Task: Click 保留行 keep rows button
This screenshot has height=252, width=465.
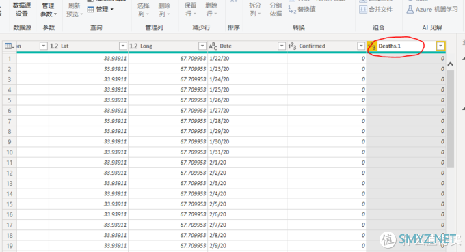Action: point(190,10)
